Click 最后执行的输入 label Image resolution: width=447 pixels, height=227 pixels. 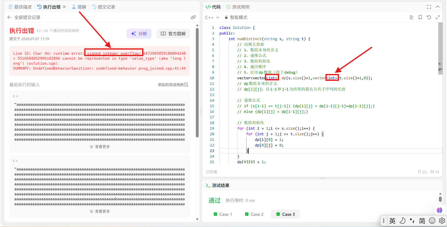tap(25, 85)
